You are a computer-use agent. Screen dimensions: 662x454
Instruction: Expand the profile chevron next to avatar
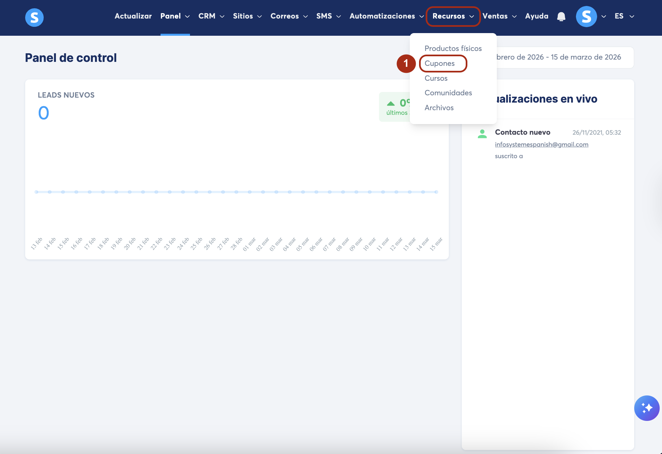pos(604,17)
